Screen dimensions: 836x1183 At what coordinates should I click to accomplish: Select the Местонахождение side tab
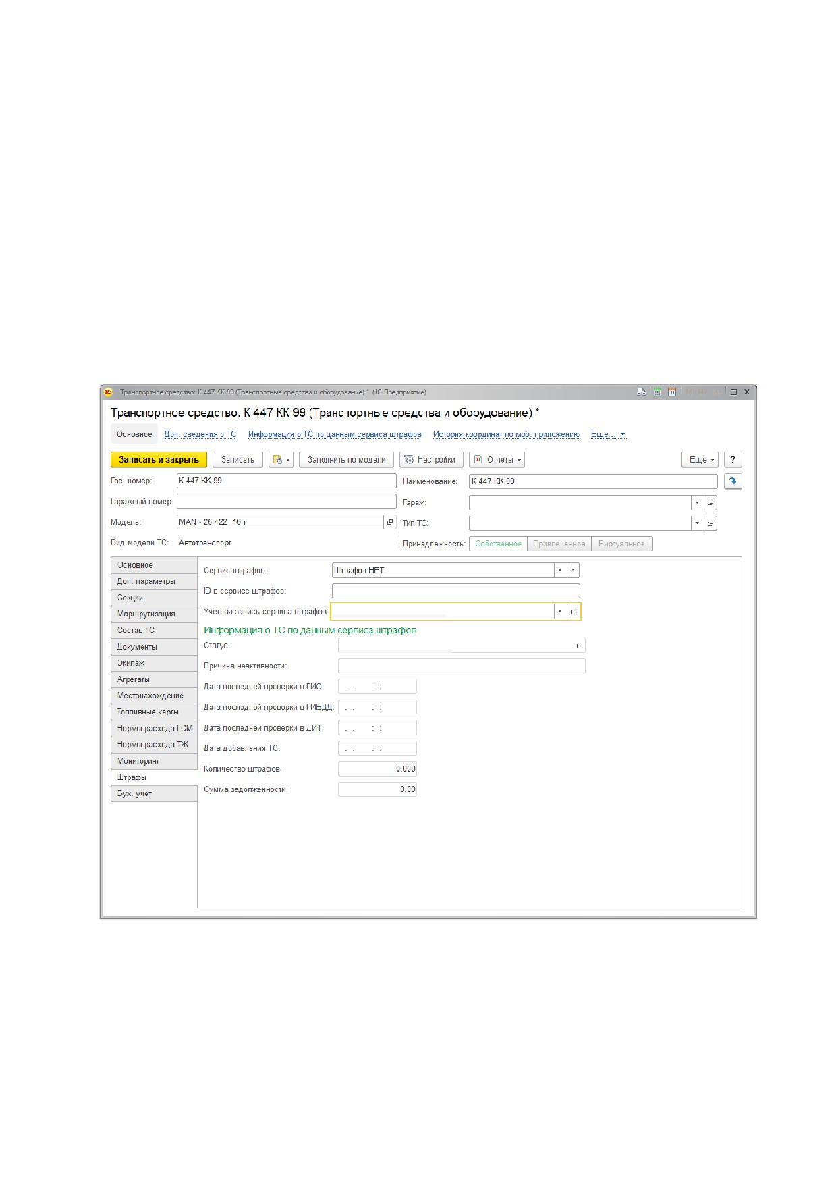point(153,695)
